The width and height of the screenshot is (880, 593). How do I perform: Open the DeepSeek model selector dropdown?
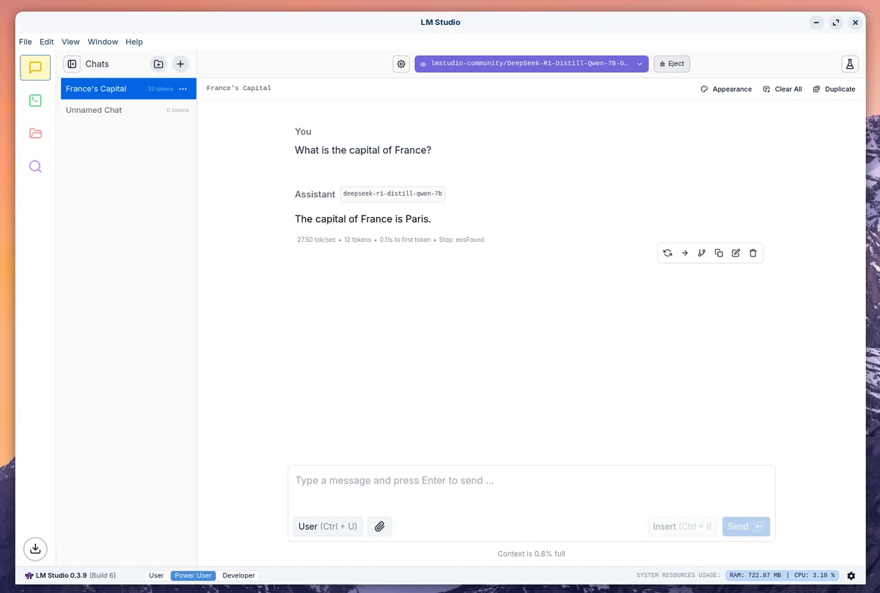(532, 64)
